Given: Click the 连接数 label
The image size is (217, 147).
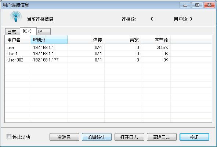Looking at the screenshot, I should click(129, 19).
